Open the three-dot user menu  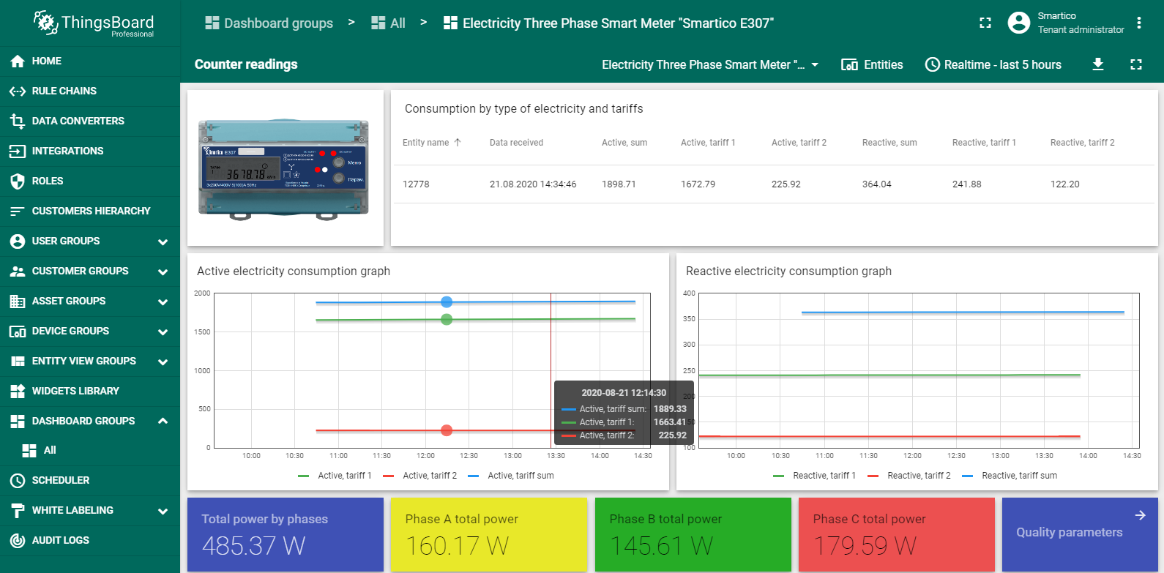[1139, 23]
